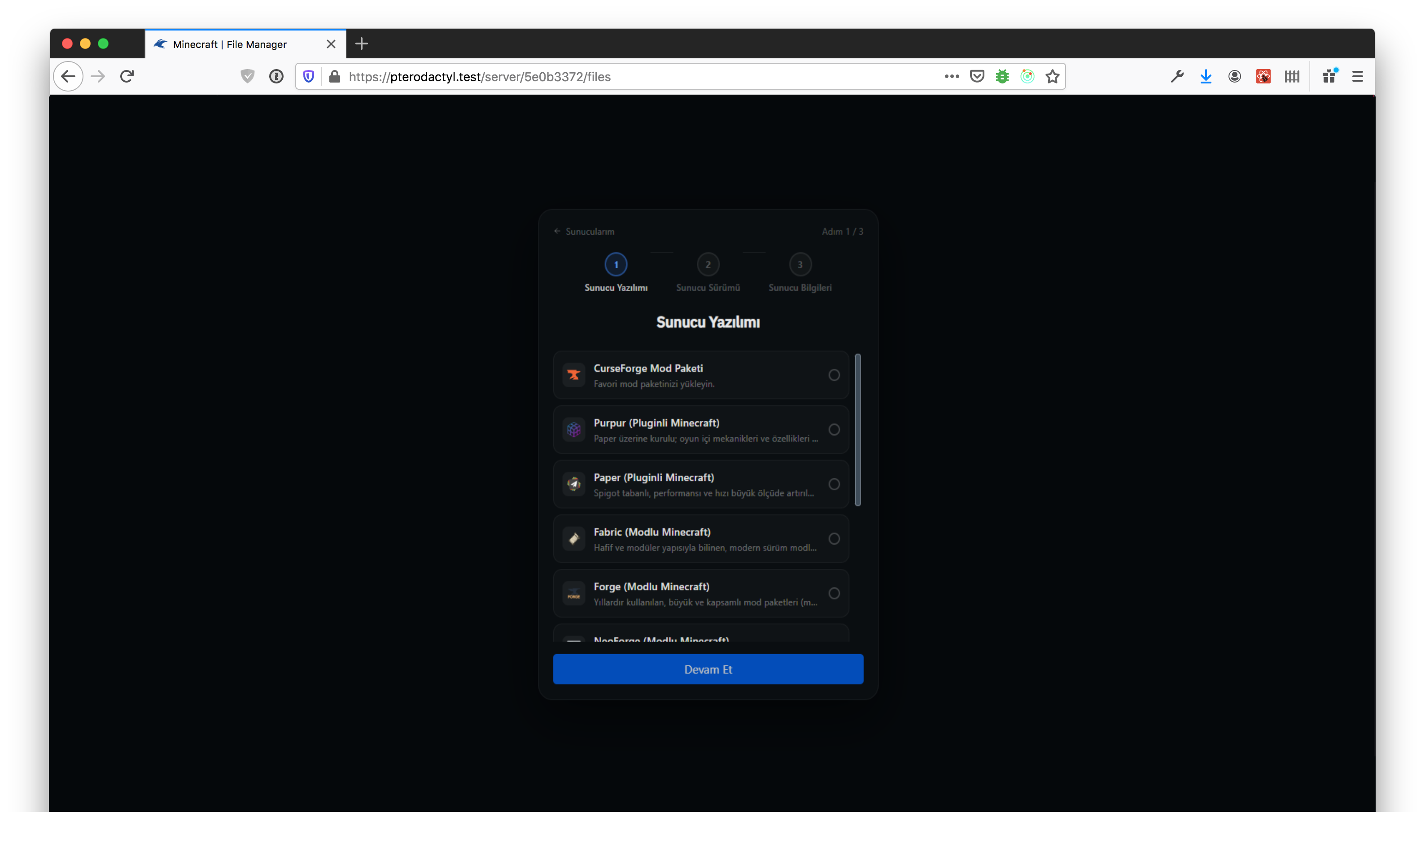Click the green circular target icon

[x=1027, y=76]
